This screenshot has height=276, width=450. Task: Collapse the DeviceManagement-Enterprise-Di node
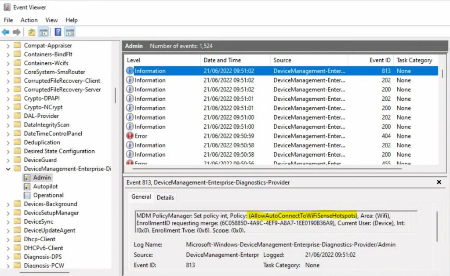coord(8,169)
